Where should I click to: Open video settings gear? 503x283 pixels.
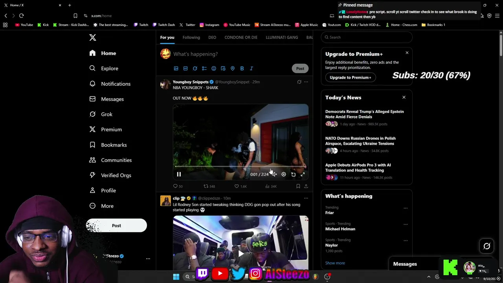point(284,175)
